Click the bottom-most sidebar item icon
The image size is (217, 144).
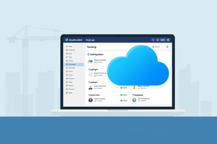pyautogui.click(x=67, y=93)
